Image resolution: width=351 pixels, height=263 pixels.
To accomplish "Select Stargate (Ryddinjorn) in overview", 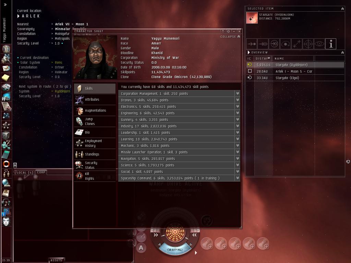I will click(x=295, y=65).
